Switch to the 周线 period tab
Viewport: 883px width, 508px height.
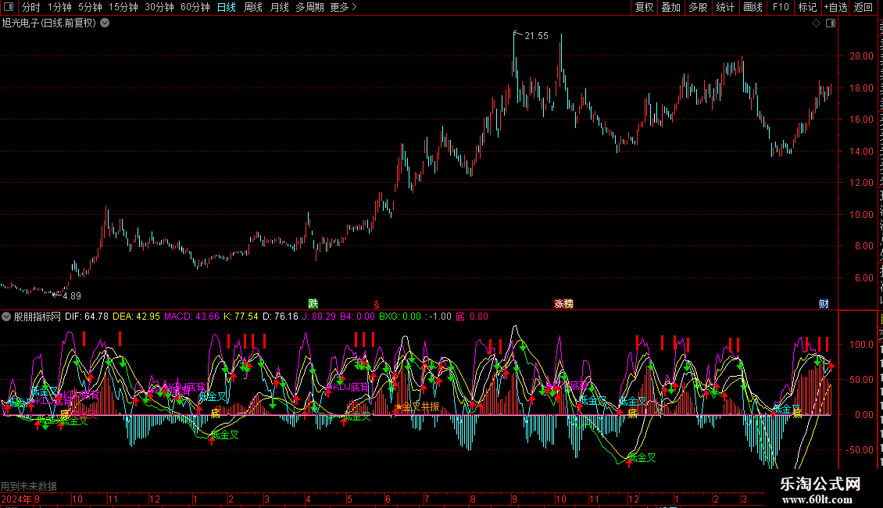coord(253,7)
